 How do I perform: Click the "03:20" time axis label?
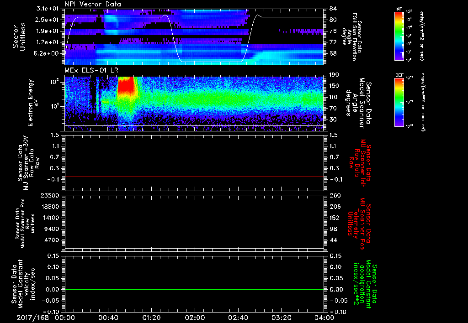click(x=281, y=318)
